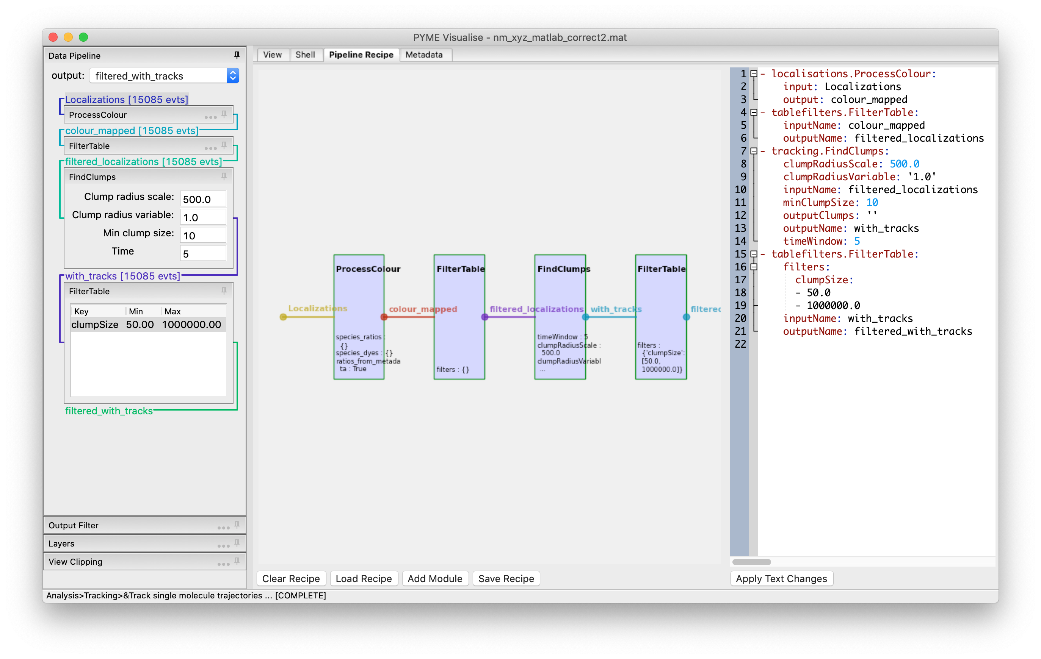Click the View Clipping panel pin icon
The image size is (1041, 659).
point(237,561)
